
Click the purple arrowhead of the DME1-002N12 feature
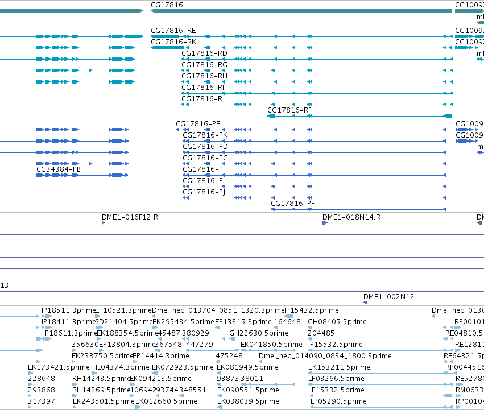[366, 303]
